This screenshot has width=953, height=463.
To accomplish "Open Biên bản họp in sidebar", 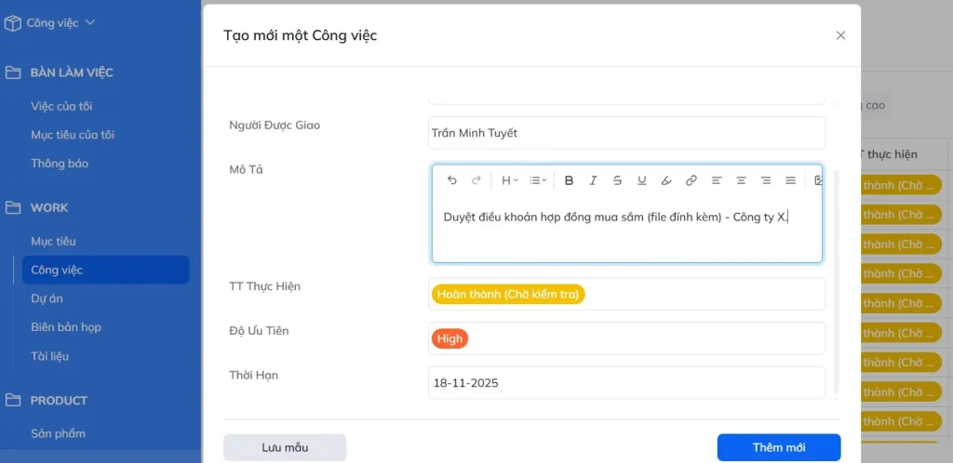I will 66,327.
